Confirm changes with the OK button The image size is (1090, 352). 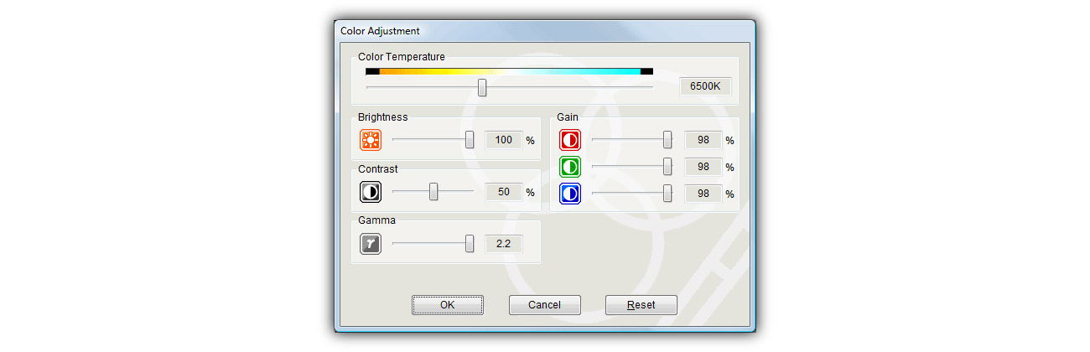coord(448,305)
